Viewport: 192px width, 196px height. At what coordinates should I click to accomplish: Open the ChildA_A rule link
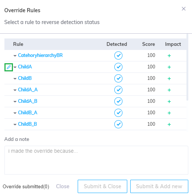[28, 89]
